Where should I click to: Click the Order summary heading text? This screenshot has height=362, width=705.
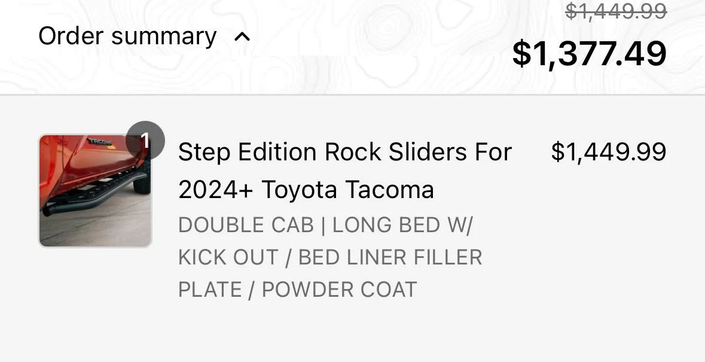127,36
